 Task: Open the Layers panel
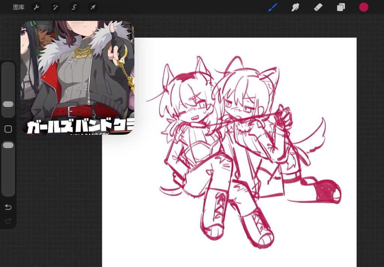tap(341, 7)
